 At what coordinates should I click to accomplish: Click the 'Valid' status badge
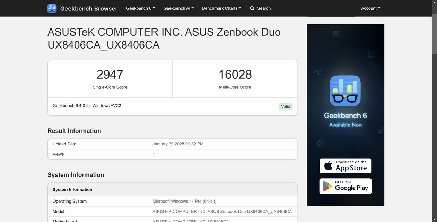coord(286,106)
